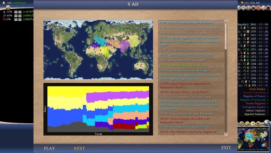Click the replay log scrollbar thumb
The image size is (271, 153).
(x=226, y=36)
